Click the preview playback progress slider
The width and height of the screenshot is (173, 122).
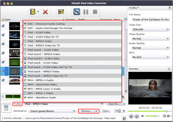coord(149,111)
